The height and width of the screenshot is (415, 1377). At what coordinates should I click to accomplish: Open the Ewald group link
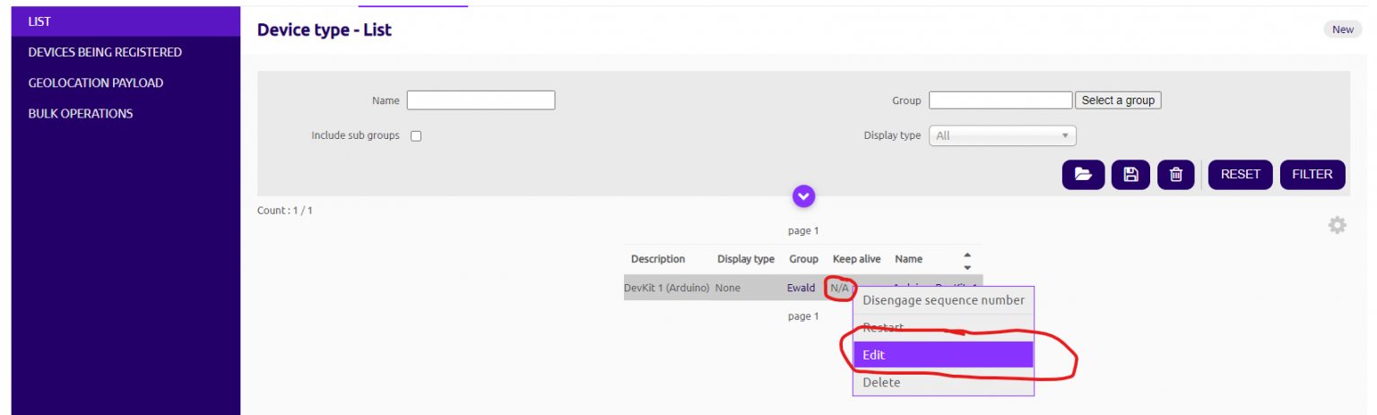pos(801,288)
